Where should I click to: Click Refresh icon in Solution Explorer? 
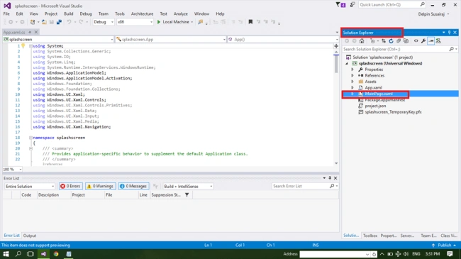(391, 41)
